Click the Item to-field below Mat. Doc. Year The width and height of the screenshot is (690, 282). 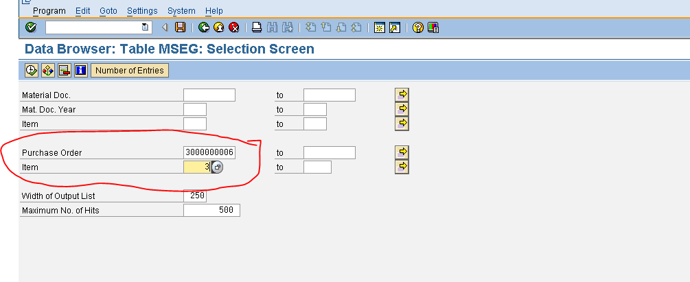(x=315, y=124)
